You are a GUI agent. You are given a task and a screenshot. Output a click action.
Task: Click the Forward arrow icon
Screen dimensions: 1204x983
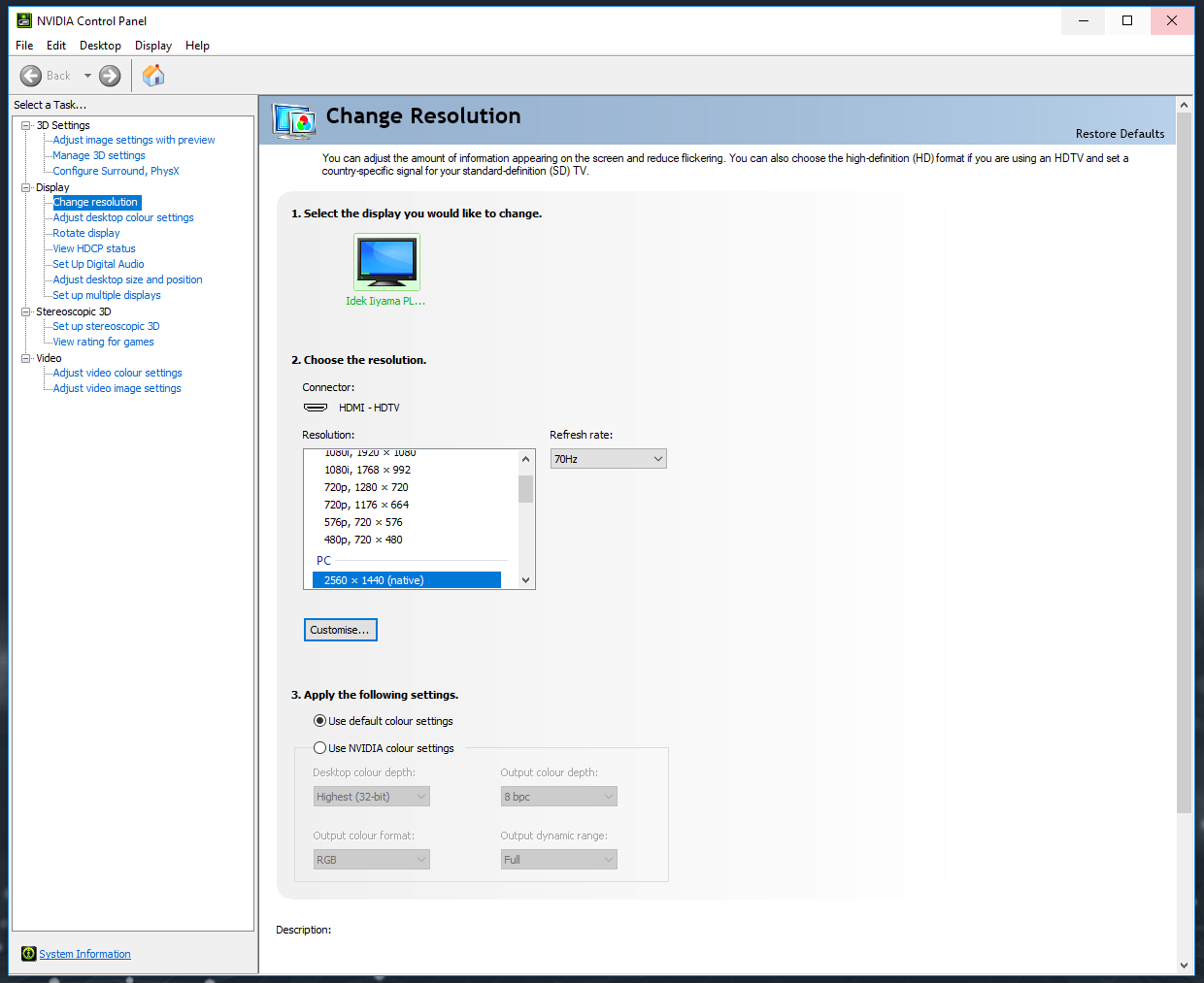(x=110, y=76)
